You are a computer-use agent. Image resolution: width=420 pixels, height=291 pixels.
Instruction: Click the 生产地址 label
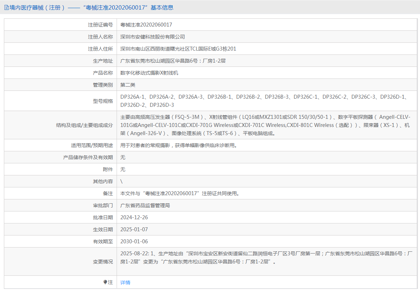pos(103,61)
